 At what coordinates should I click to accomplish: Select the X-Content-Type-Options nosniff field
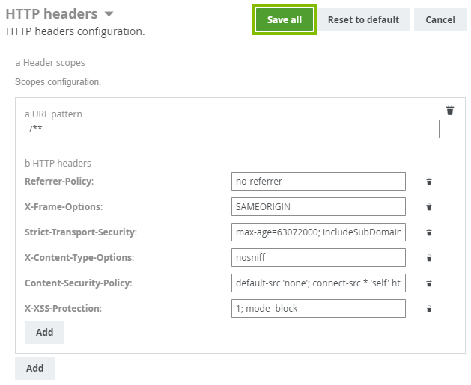(318, 257)
